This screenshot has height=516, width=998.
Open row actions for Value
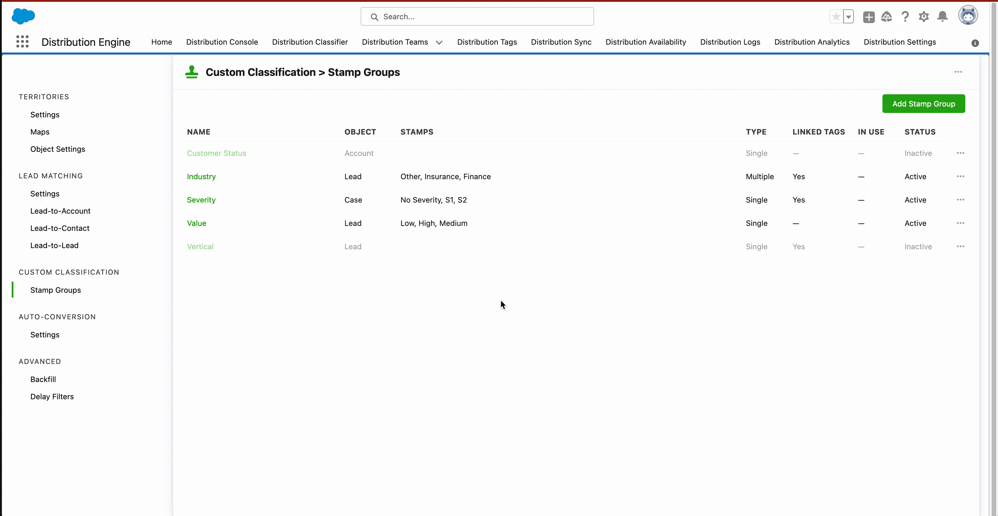pyautogui.click(x=960, y=223)
